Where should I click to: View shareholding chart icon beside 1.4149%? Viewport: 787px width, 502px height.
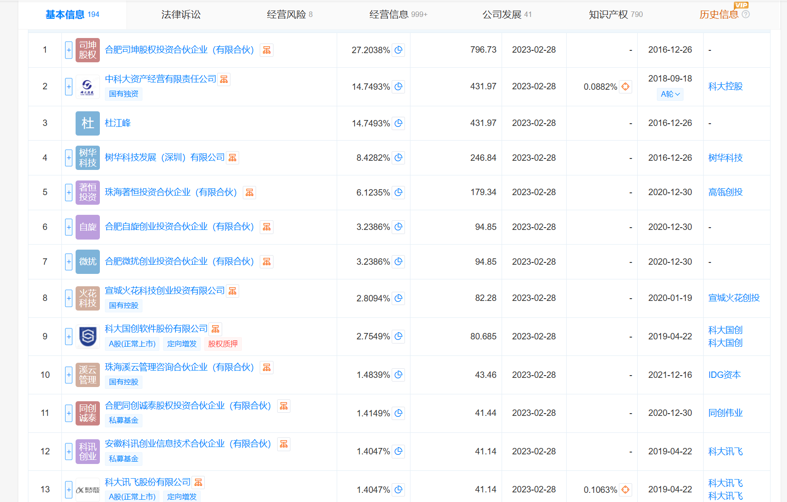click(x=399, y=413)
